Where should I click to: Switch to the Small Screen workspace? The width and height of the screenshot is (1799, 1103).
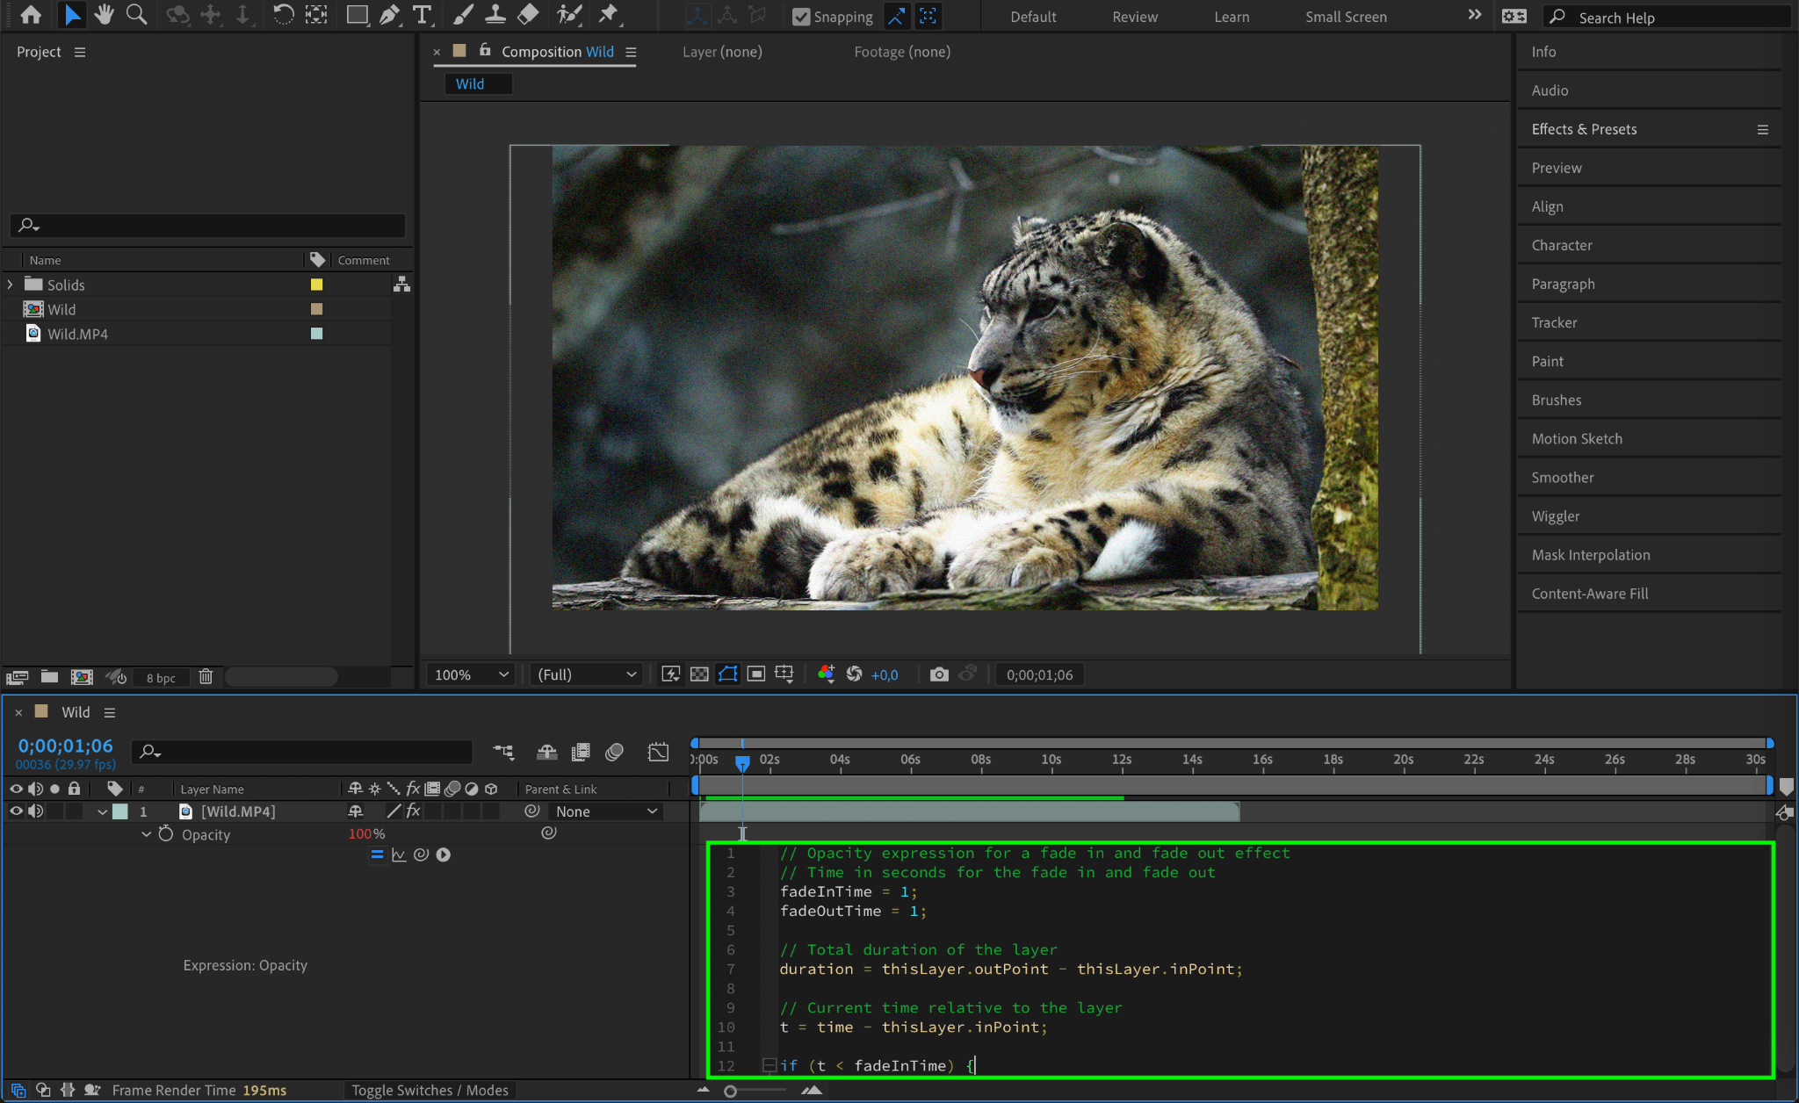click(1346, 17)
